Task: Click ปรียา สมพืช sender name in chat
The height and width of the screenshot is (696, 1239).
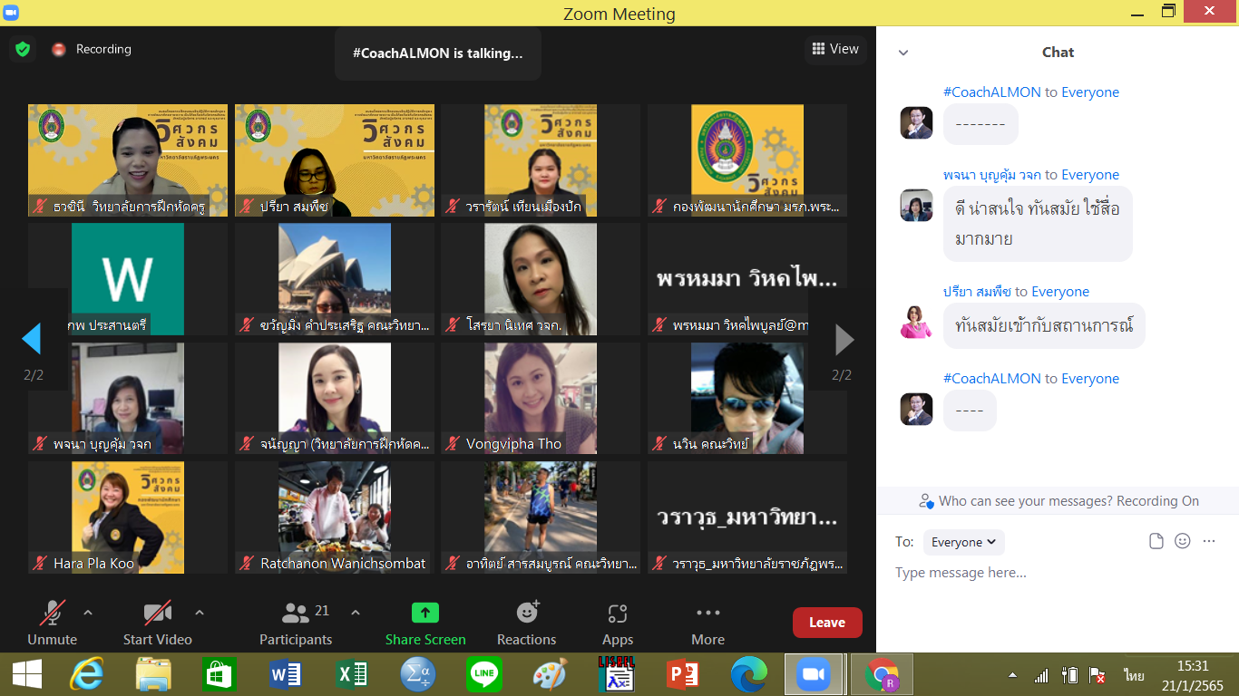Action: [x=978, y=292]
